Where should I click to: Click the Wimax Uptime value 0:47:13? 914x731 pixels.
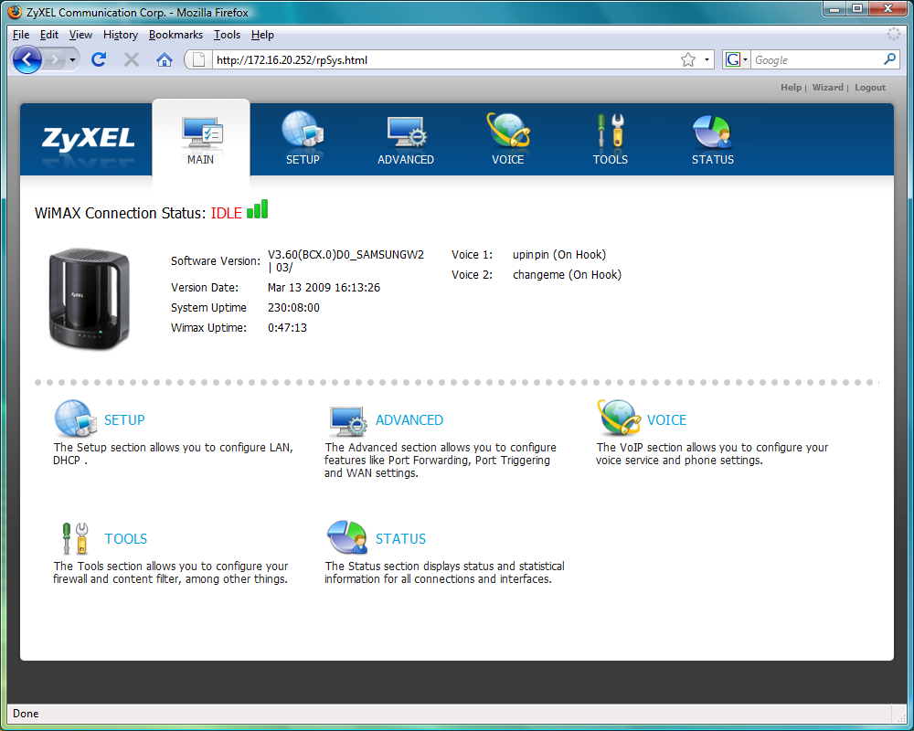pyautogui.click(x=287, y=328)
